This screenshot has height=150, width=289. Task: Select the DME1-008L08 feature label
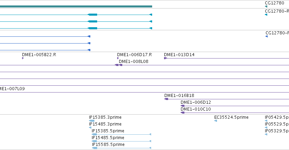(133, 62)
